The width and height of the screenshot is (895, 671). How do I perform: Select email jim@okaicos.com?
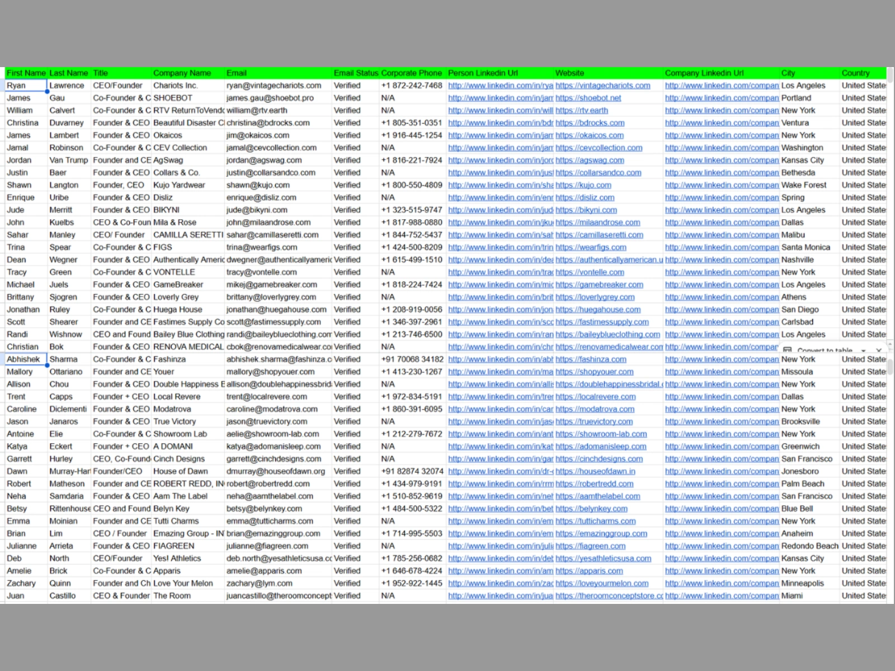pyautogui.click(x=279, y=135)
